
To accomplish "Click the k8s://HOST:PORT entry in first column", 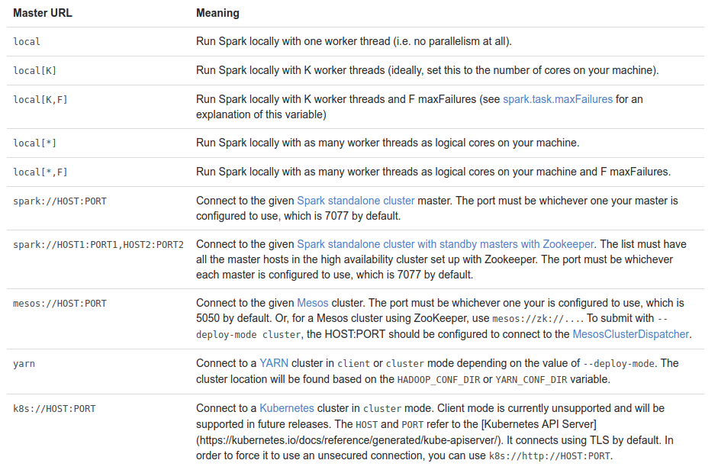I will coord(54,408).
